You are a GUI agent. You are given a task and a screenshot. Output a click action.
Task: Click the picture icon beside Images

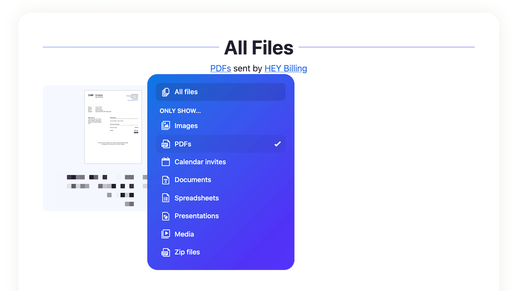(166, 126)
